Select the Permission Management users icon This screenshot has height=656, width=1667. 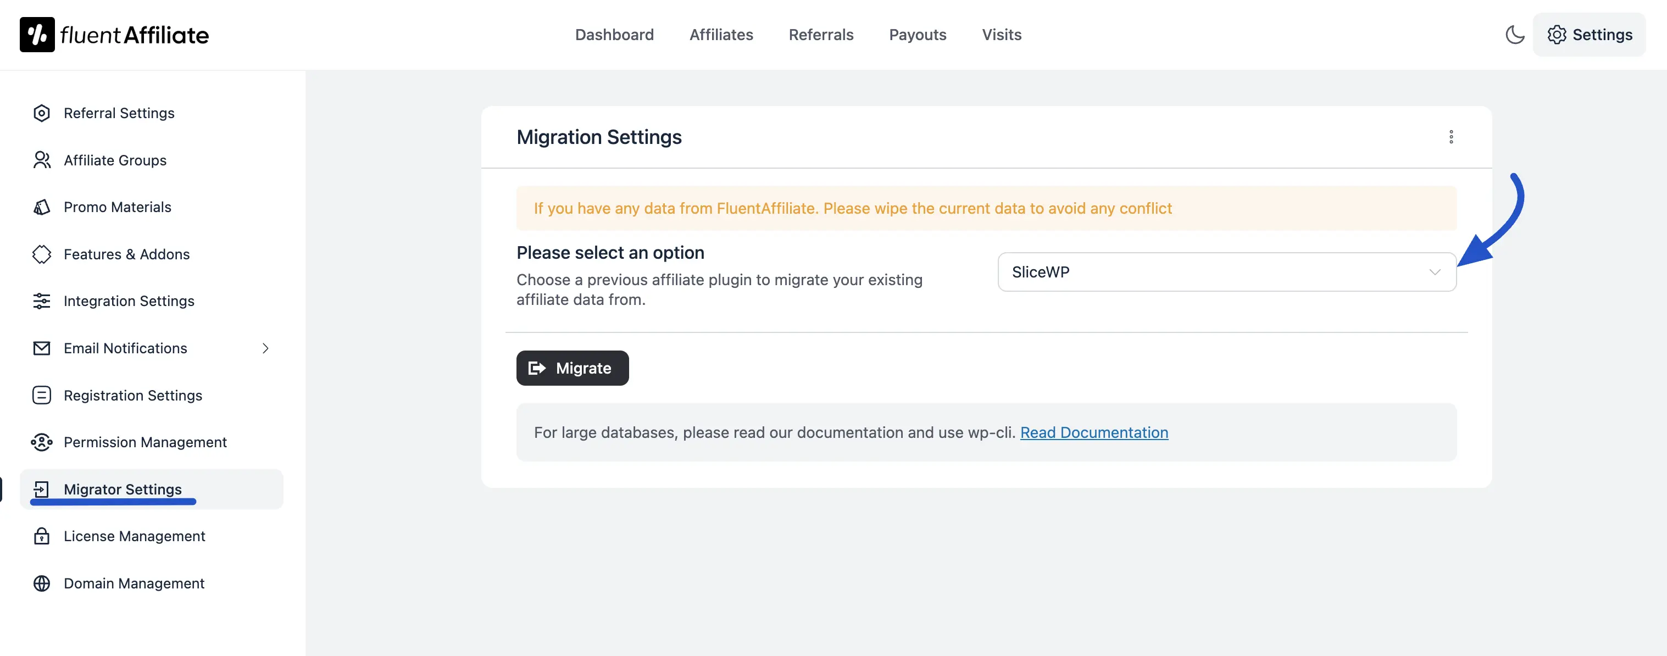coord(41,442)
